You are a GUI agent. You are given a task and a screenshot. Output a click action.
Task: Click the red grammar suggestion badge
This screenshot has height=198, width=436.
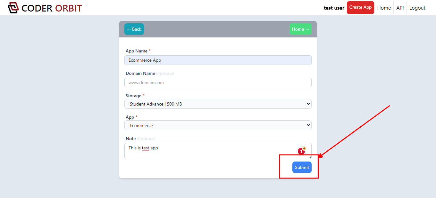(301, 151)
